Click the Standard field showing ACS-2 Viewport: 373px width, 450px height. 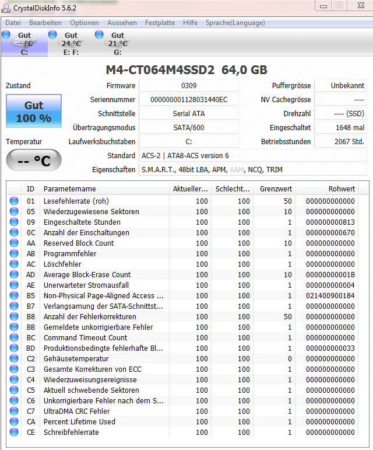(x=253, y=156)
